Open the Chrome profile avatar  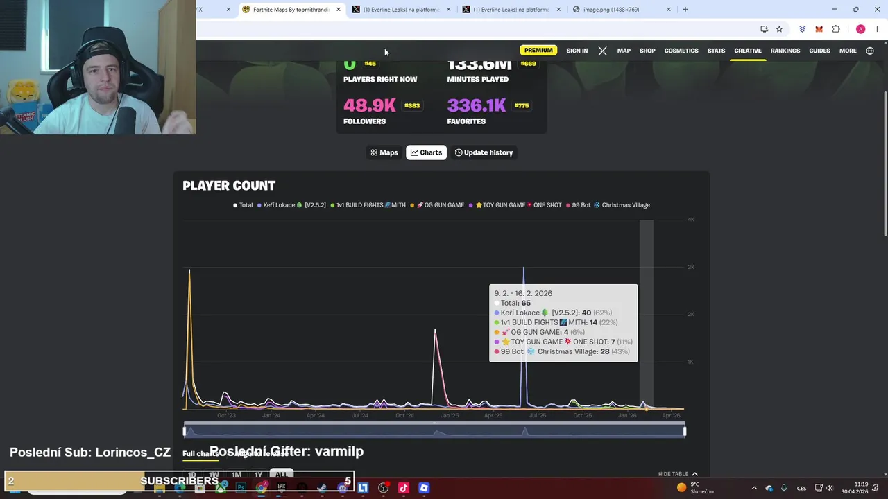point(860,29)
